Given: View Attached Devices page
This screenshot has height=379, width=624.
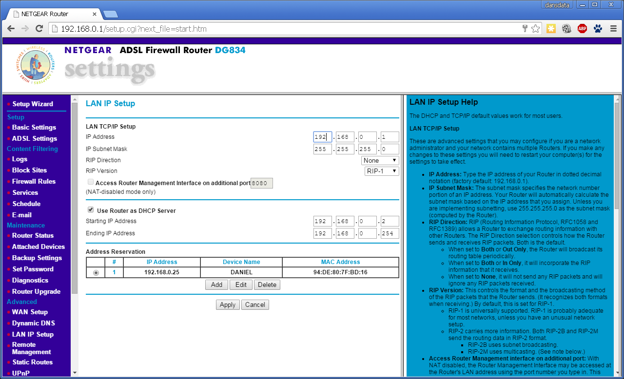Looking at the screenshot, I should click(x=39, y=246).
